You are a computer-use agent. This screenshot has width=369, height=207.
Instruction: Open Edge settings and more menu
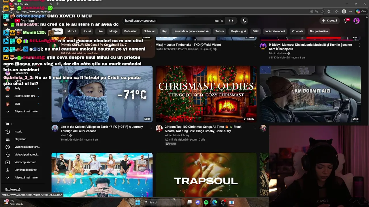[x=351, y=11]
